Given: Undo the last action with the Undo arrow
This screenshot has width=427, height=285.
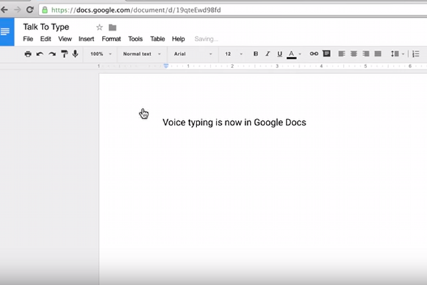Looking at the screenshot, I should 40,54.
